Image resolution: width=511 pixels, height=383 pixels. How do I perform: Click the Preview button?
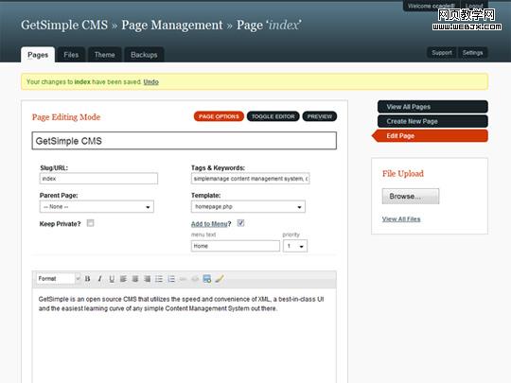tap(320, 116)
